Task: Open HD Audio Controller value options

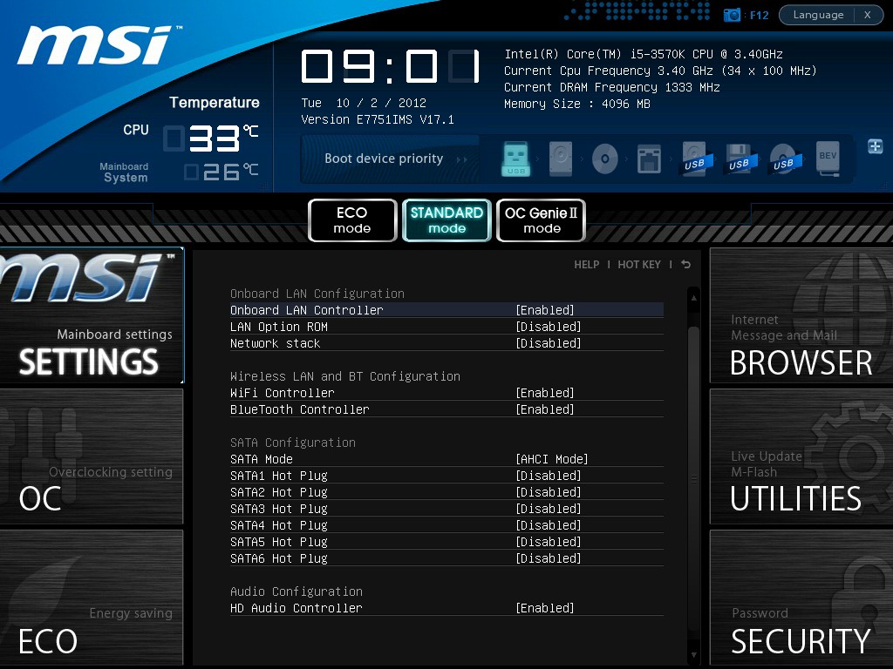Action: (x=545, y=608)
